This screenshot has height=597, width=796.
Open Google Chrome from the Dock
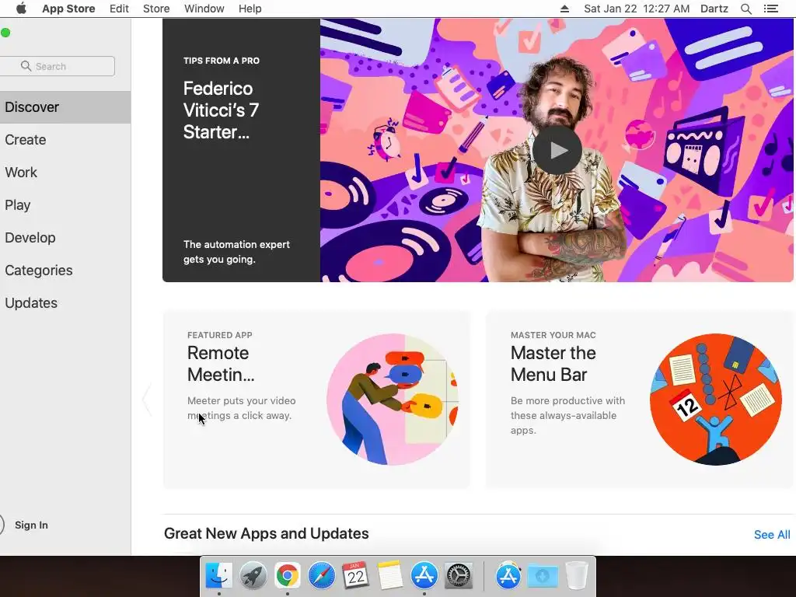[x=288, y=576]
